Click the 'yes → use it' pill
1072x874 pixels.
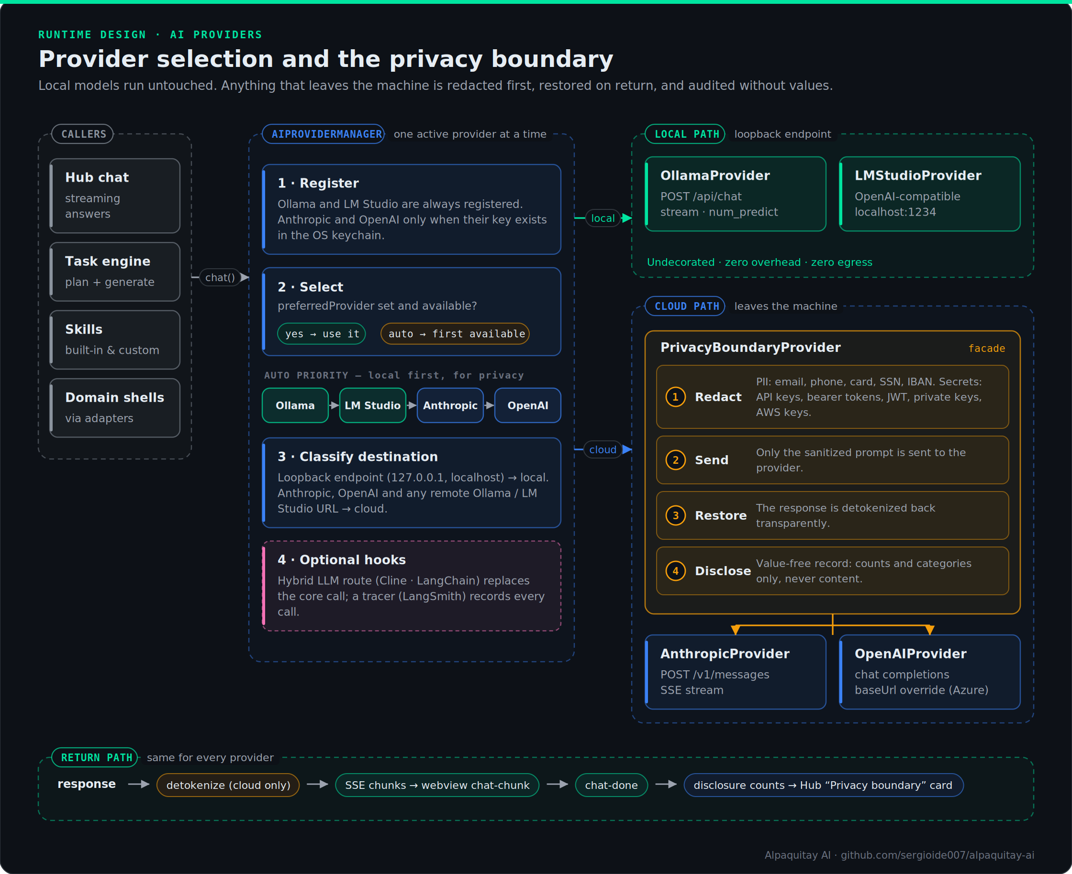tap(322, 334)
